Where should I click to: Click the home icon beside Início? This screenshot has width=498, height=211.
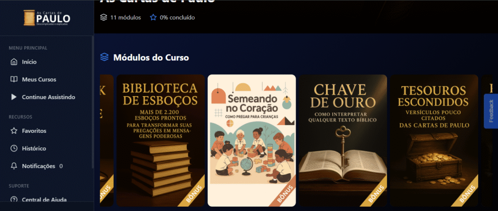(14, 62)
